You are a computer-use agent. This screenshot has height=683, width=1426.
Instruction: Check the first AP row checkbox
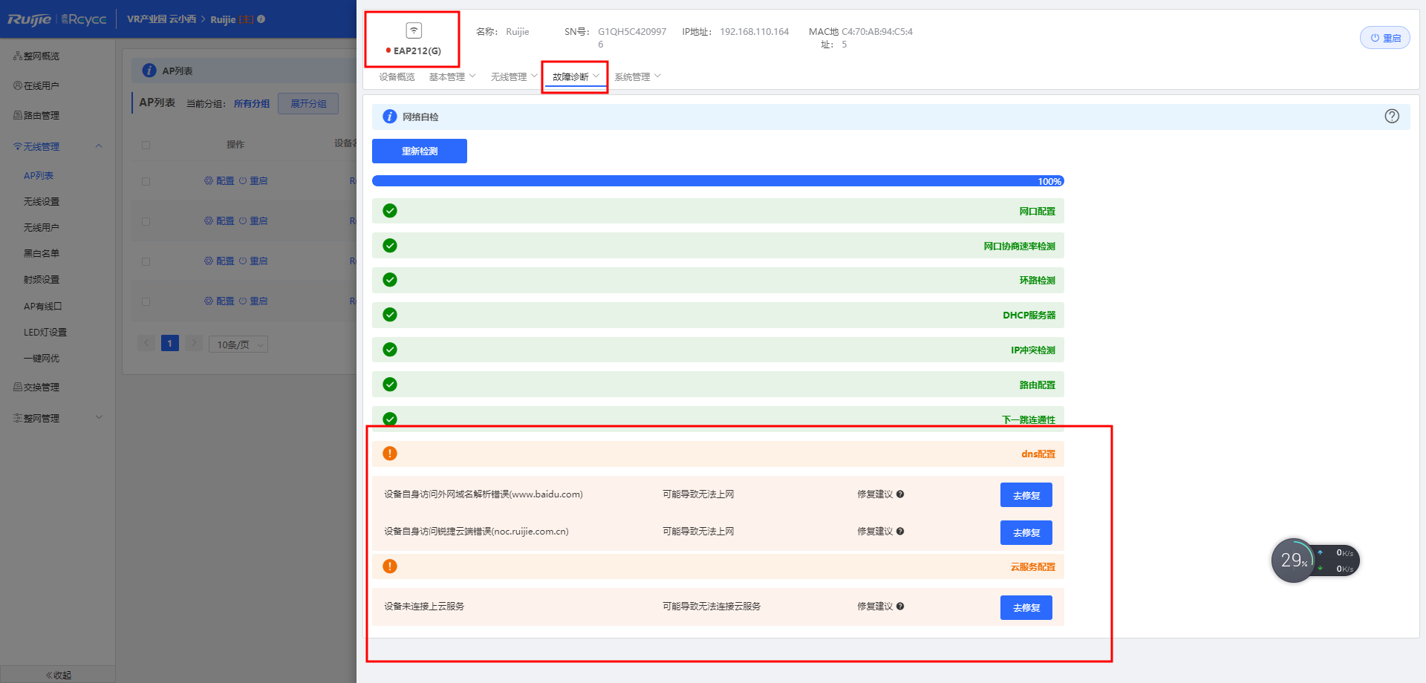[x=146, y=181]
